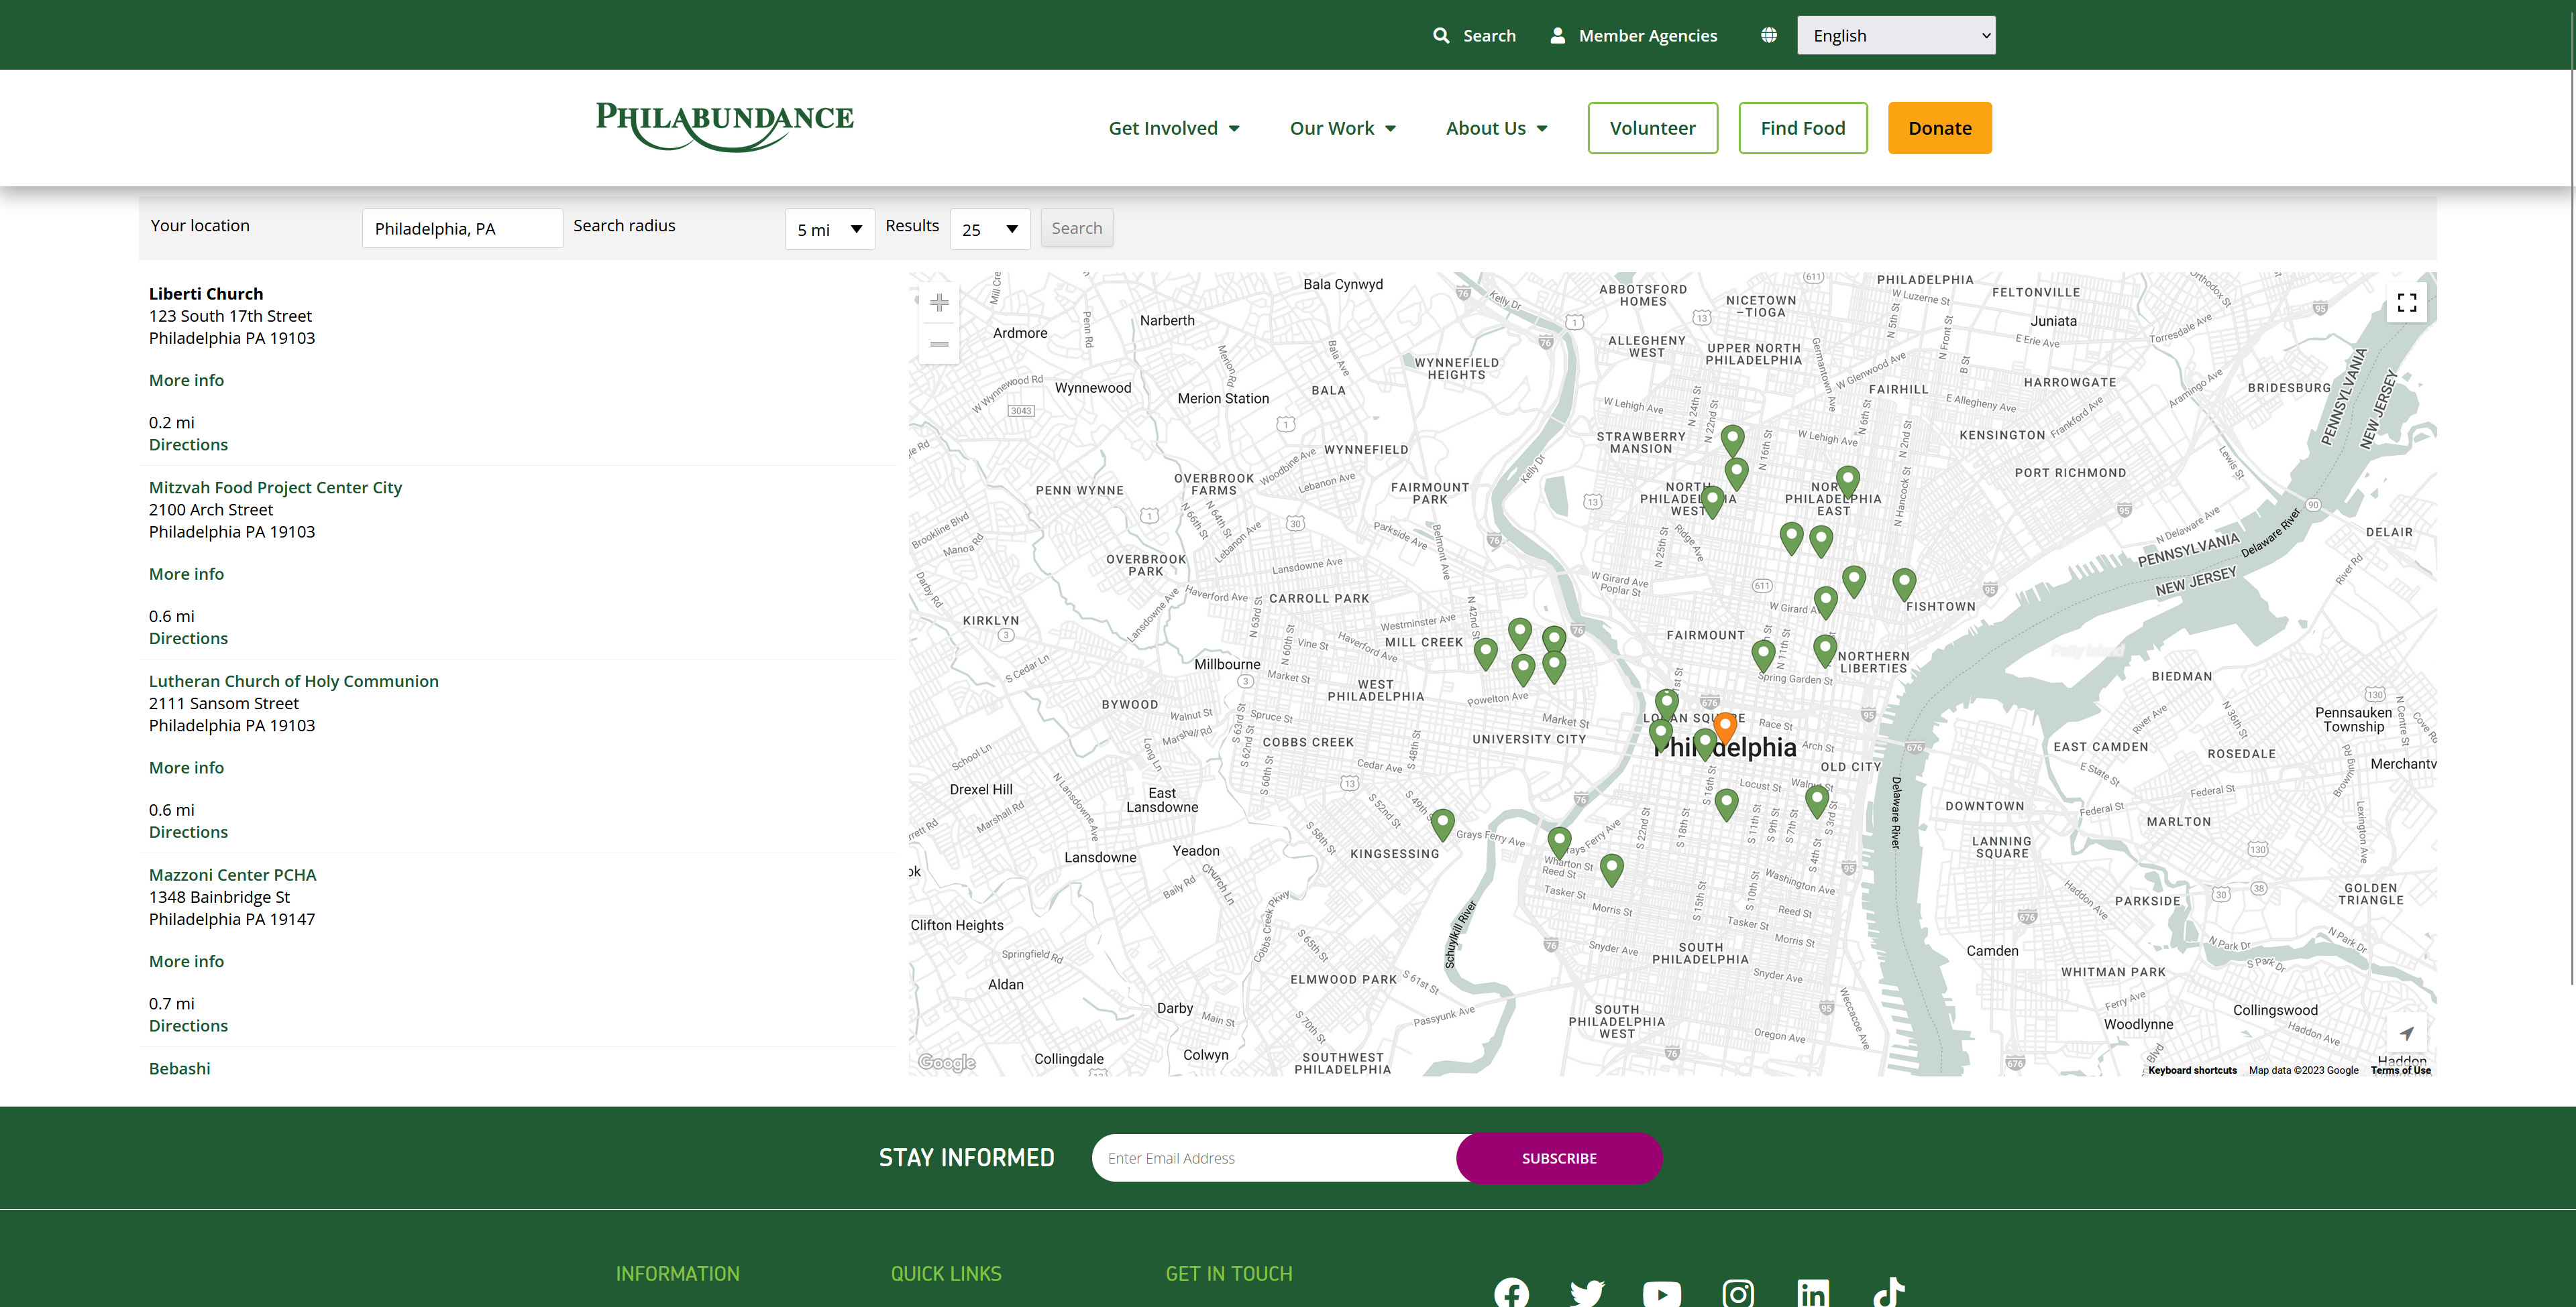Open map Terms of Use link

pyautogui.click(x=2400, y=1070)
